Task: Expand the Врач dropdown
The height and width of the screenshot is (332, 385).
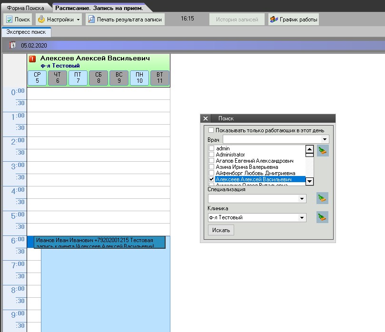Action: 325,139
